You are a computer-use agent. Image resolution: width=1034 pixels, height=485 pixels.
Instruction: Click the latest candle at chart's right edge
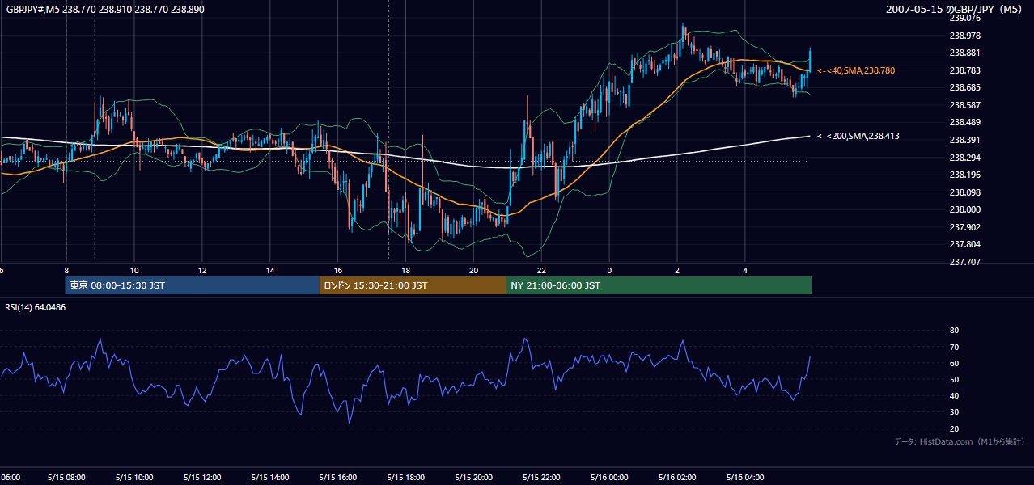click(810, 59)
